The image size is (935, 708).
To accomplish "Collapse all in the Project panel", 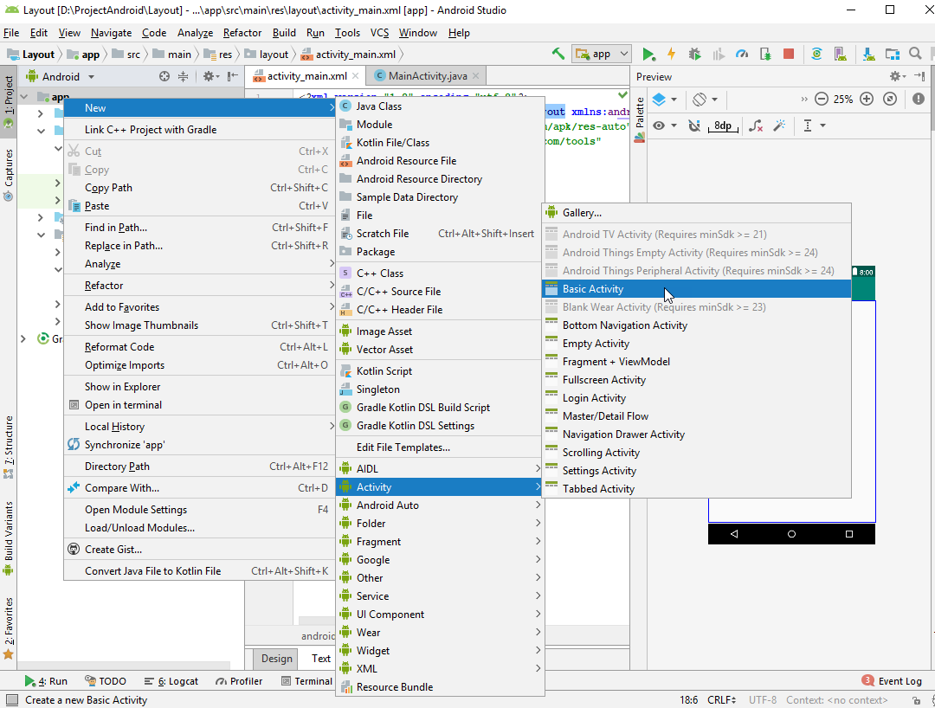I will (183, 76).
